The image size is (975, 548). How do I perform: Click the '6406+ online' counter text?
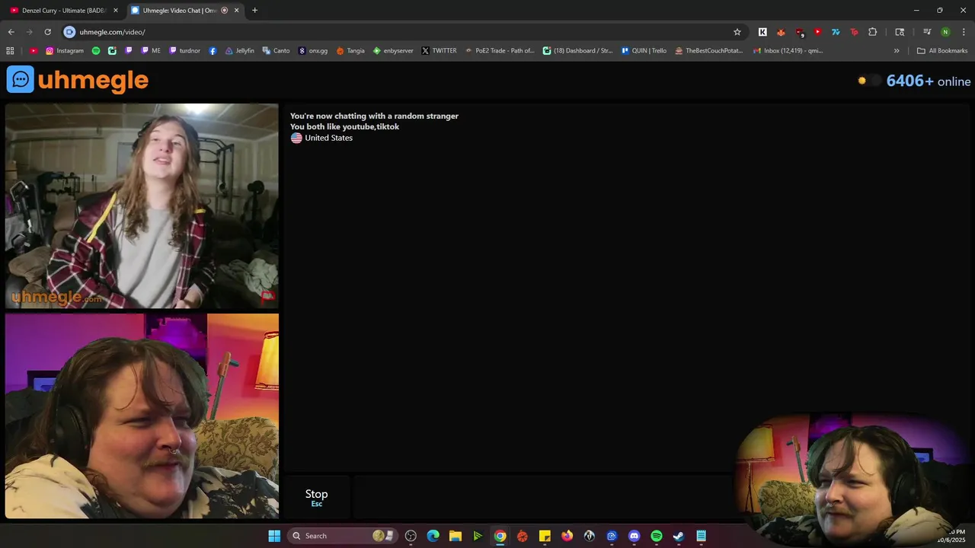pyautogui.click(x=929, y=81)
